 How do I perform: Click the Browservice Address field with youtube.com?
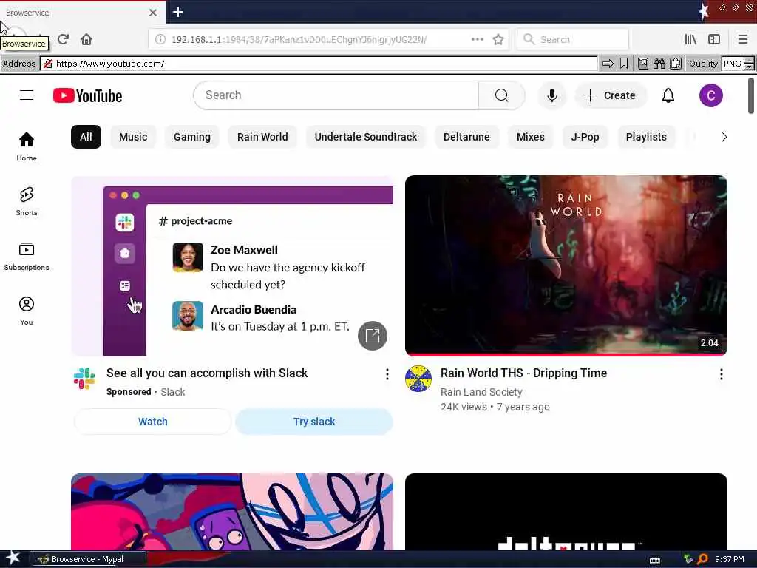tap(319, 64)
